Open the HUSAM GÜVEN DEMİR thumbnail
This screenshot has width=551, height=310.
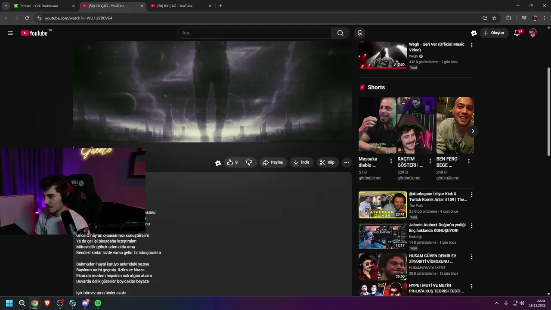click(x=383, y=267)
